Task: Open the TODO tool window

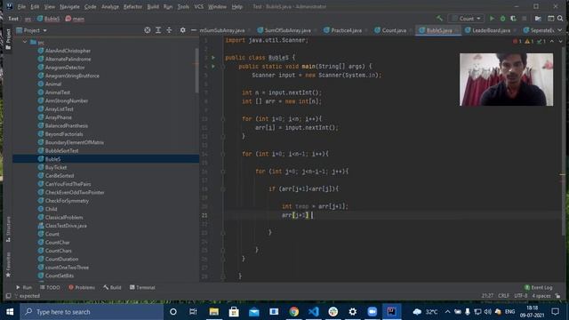Action: 50,287
